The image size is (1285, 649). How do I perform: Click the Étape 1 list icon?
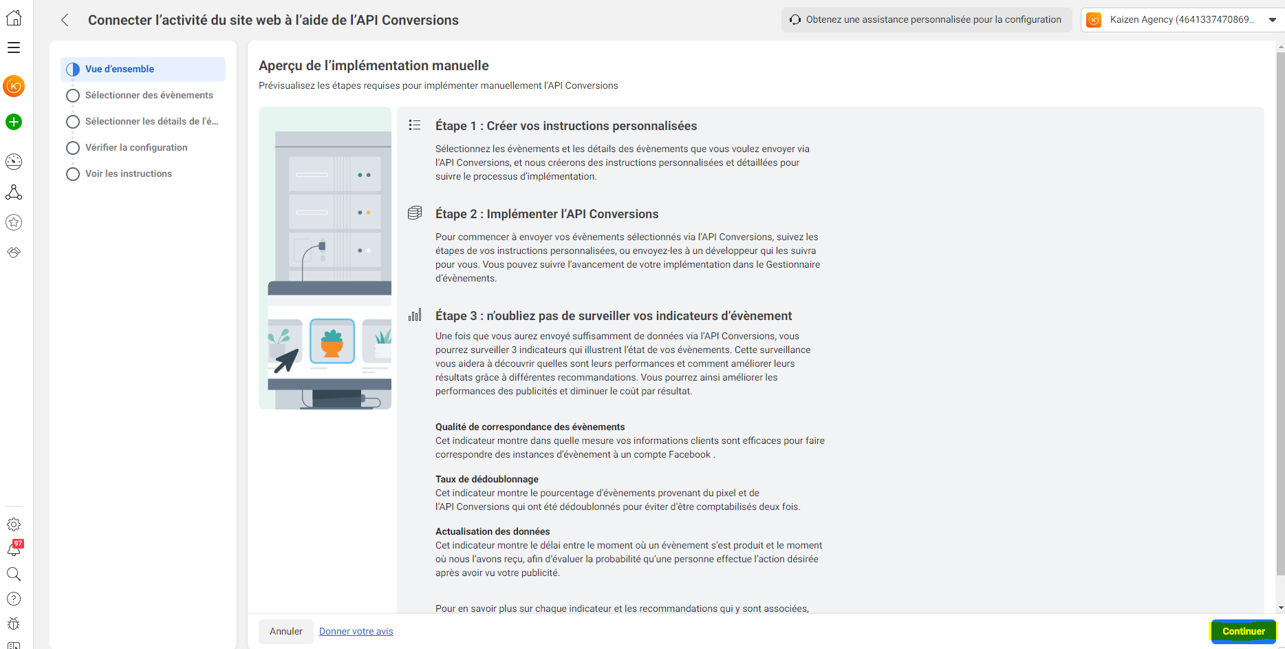pos(415,125)
